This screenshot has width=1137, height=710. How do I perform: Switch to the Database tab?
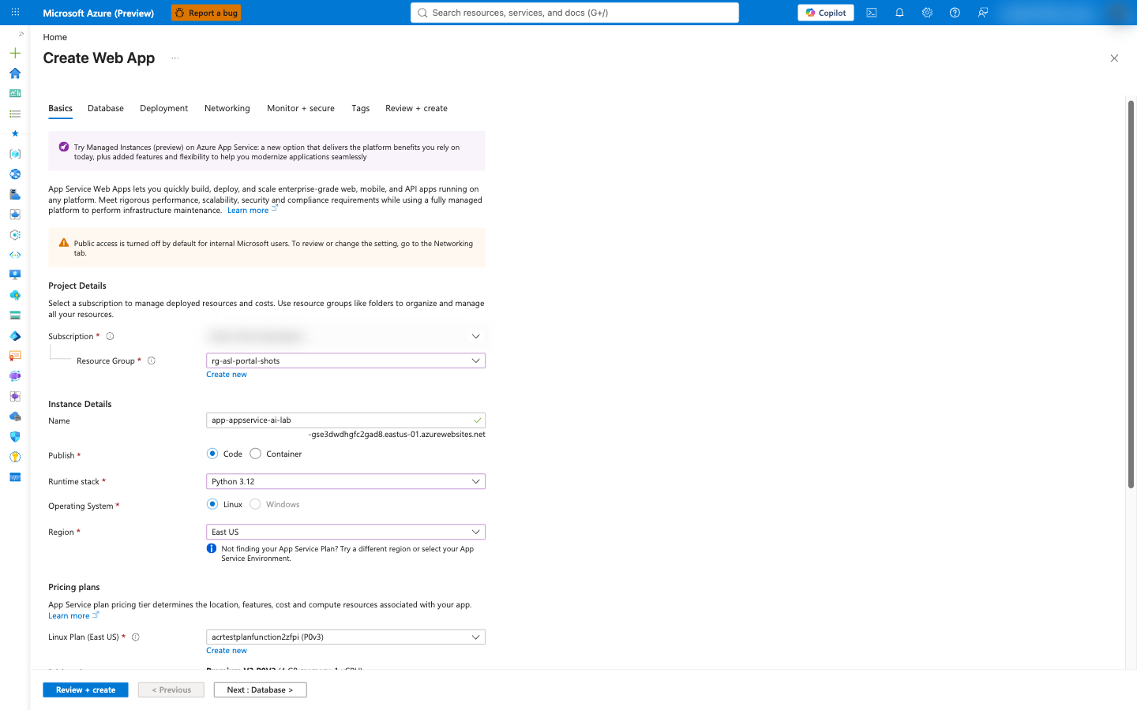106,108
